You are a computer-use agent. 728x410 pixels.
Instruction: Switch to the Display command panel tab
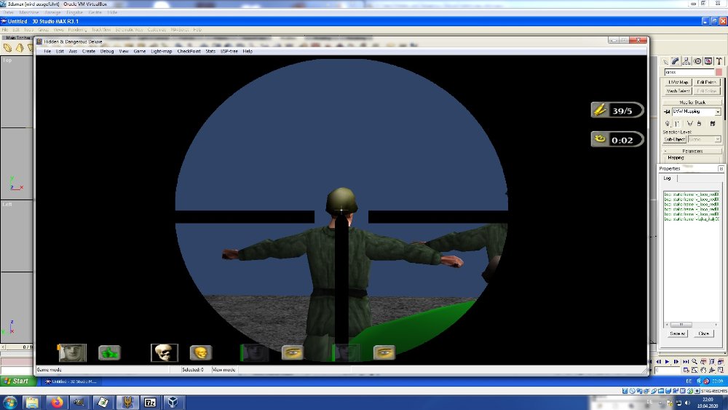pos(708,61)
